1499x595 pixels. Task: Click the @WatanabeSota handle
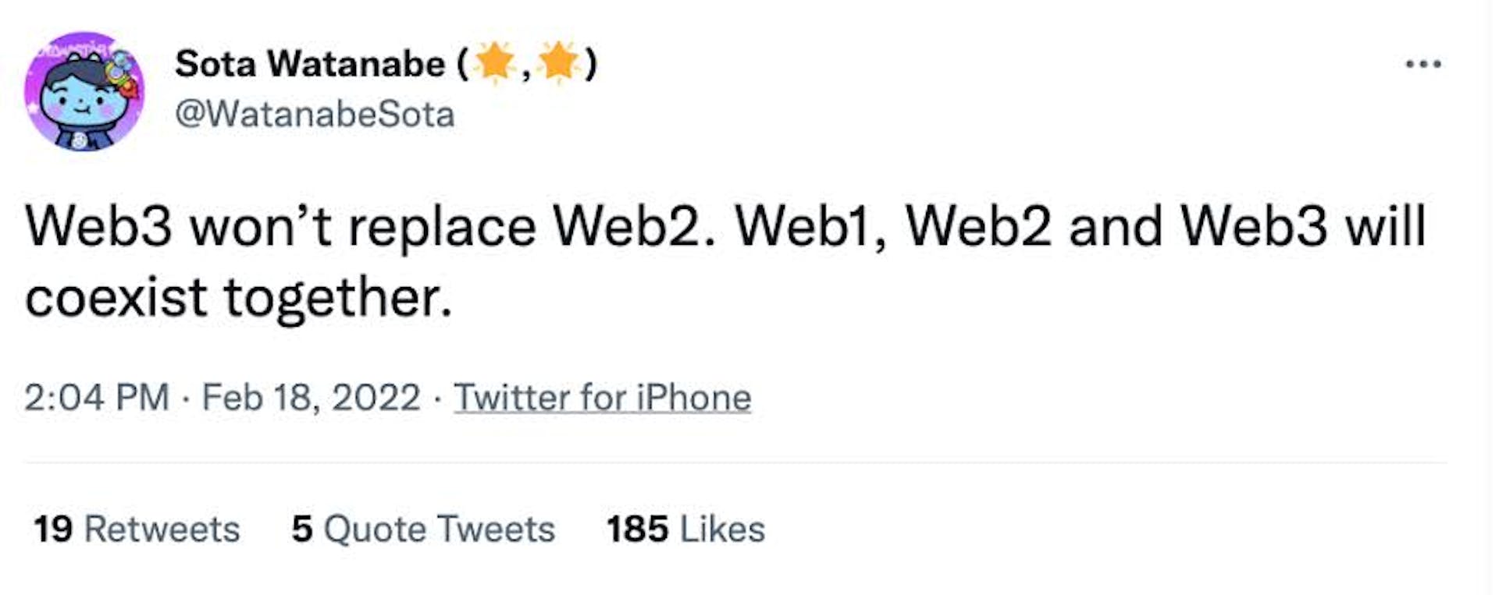(x=315, y=115)
